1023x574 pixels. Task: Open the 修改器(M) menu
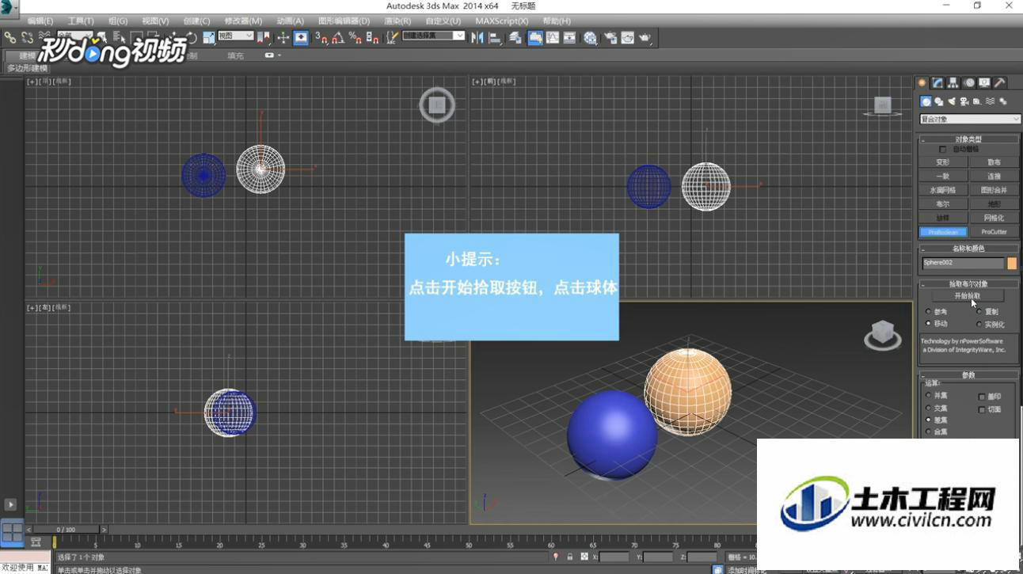pos(243,21)
